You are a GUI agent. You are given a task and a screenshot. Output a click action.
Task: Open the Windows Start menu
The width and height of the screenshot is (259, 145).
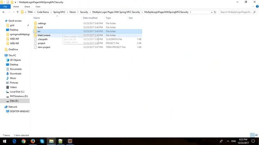click(x=4, y=141)
